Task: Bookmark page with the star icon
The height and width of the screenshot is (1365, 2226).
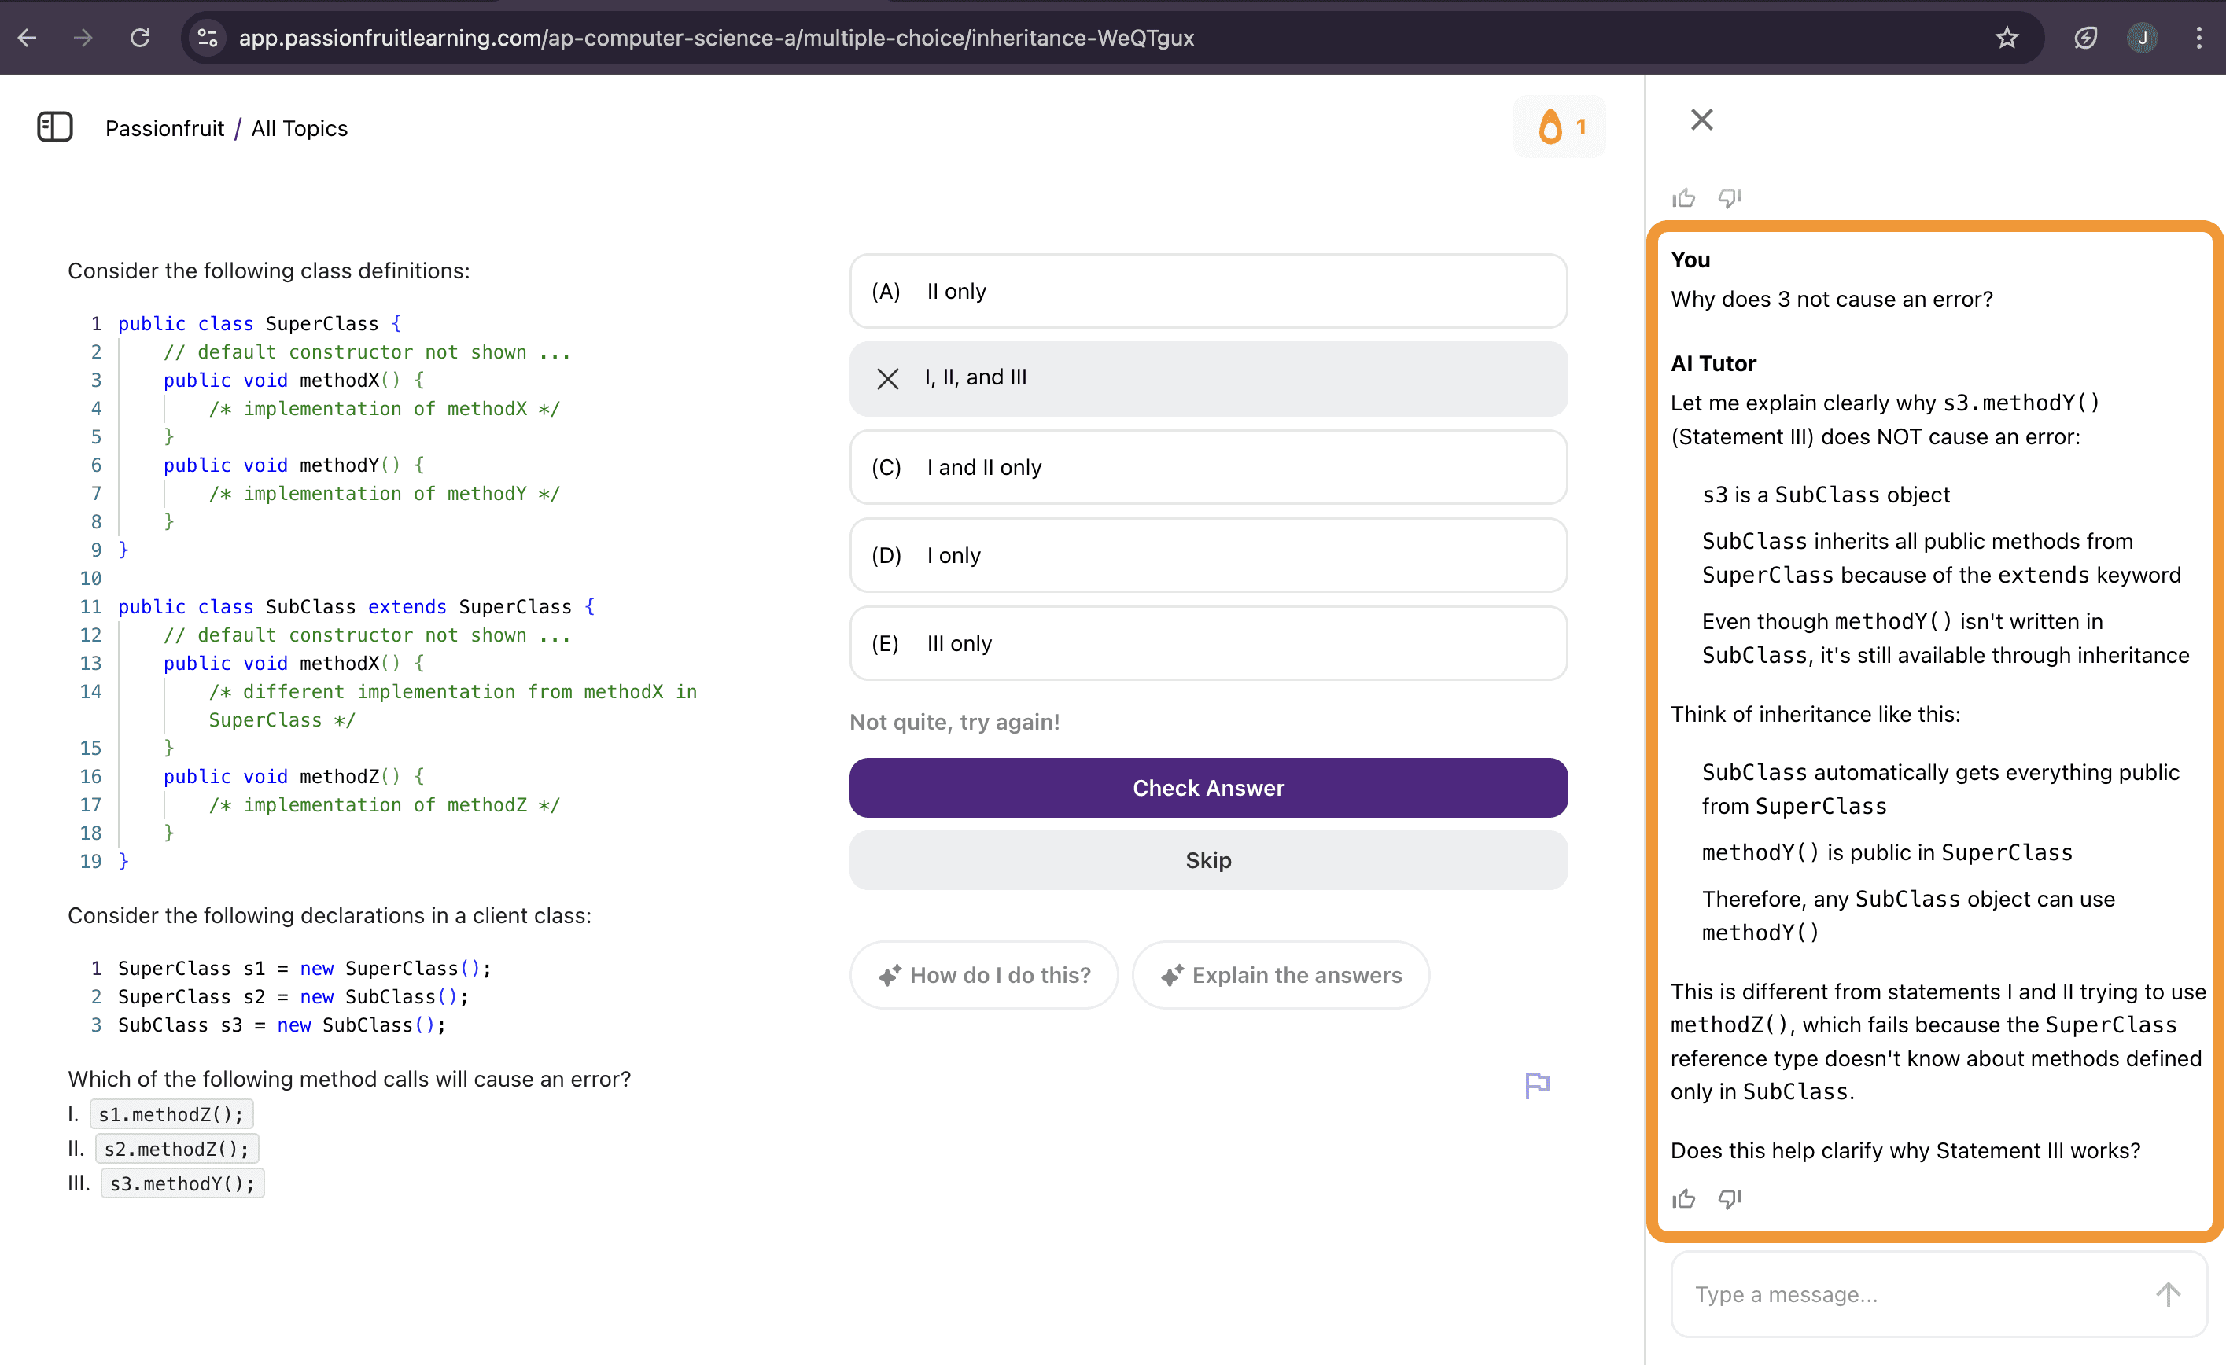Action: (x=2007, y=38)
